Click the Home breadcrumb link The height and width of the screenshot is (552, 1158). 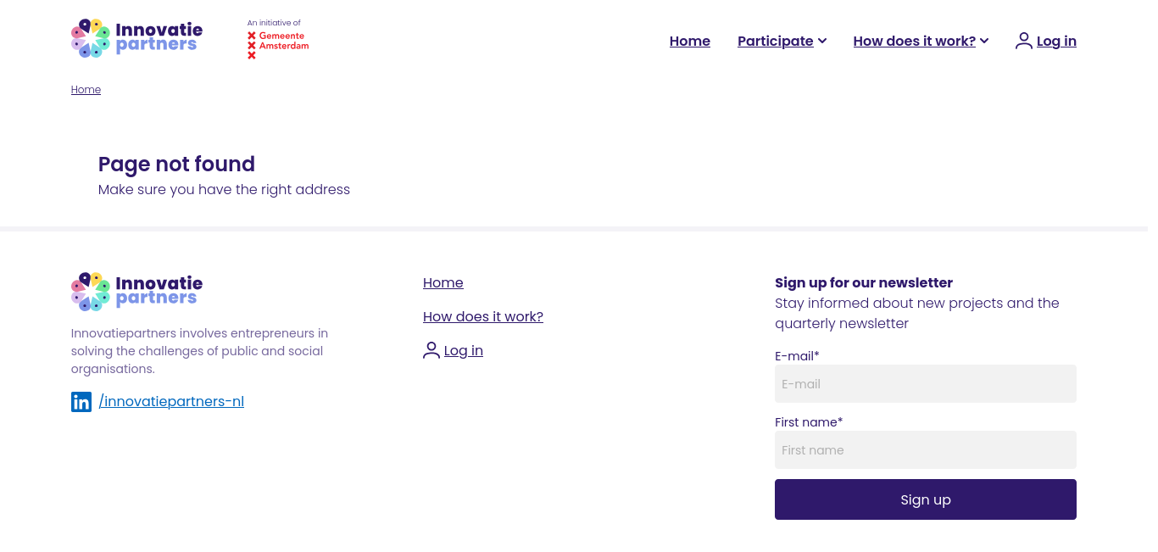86,90
